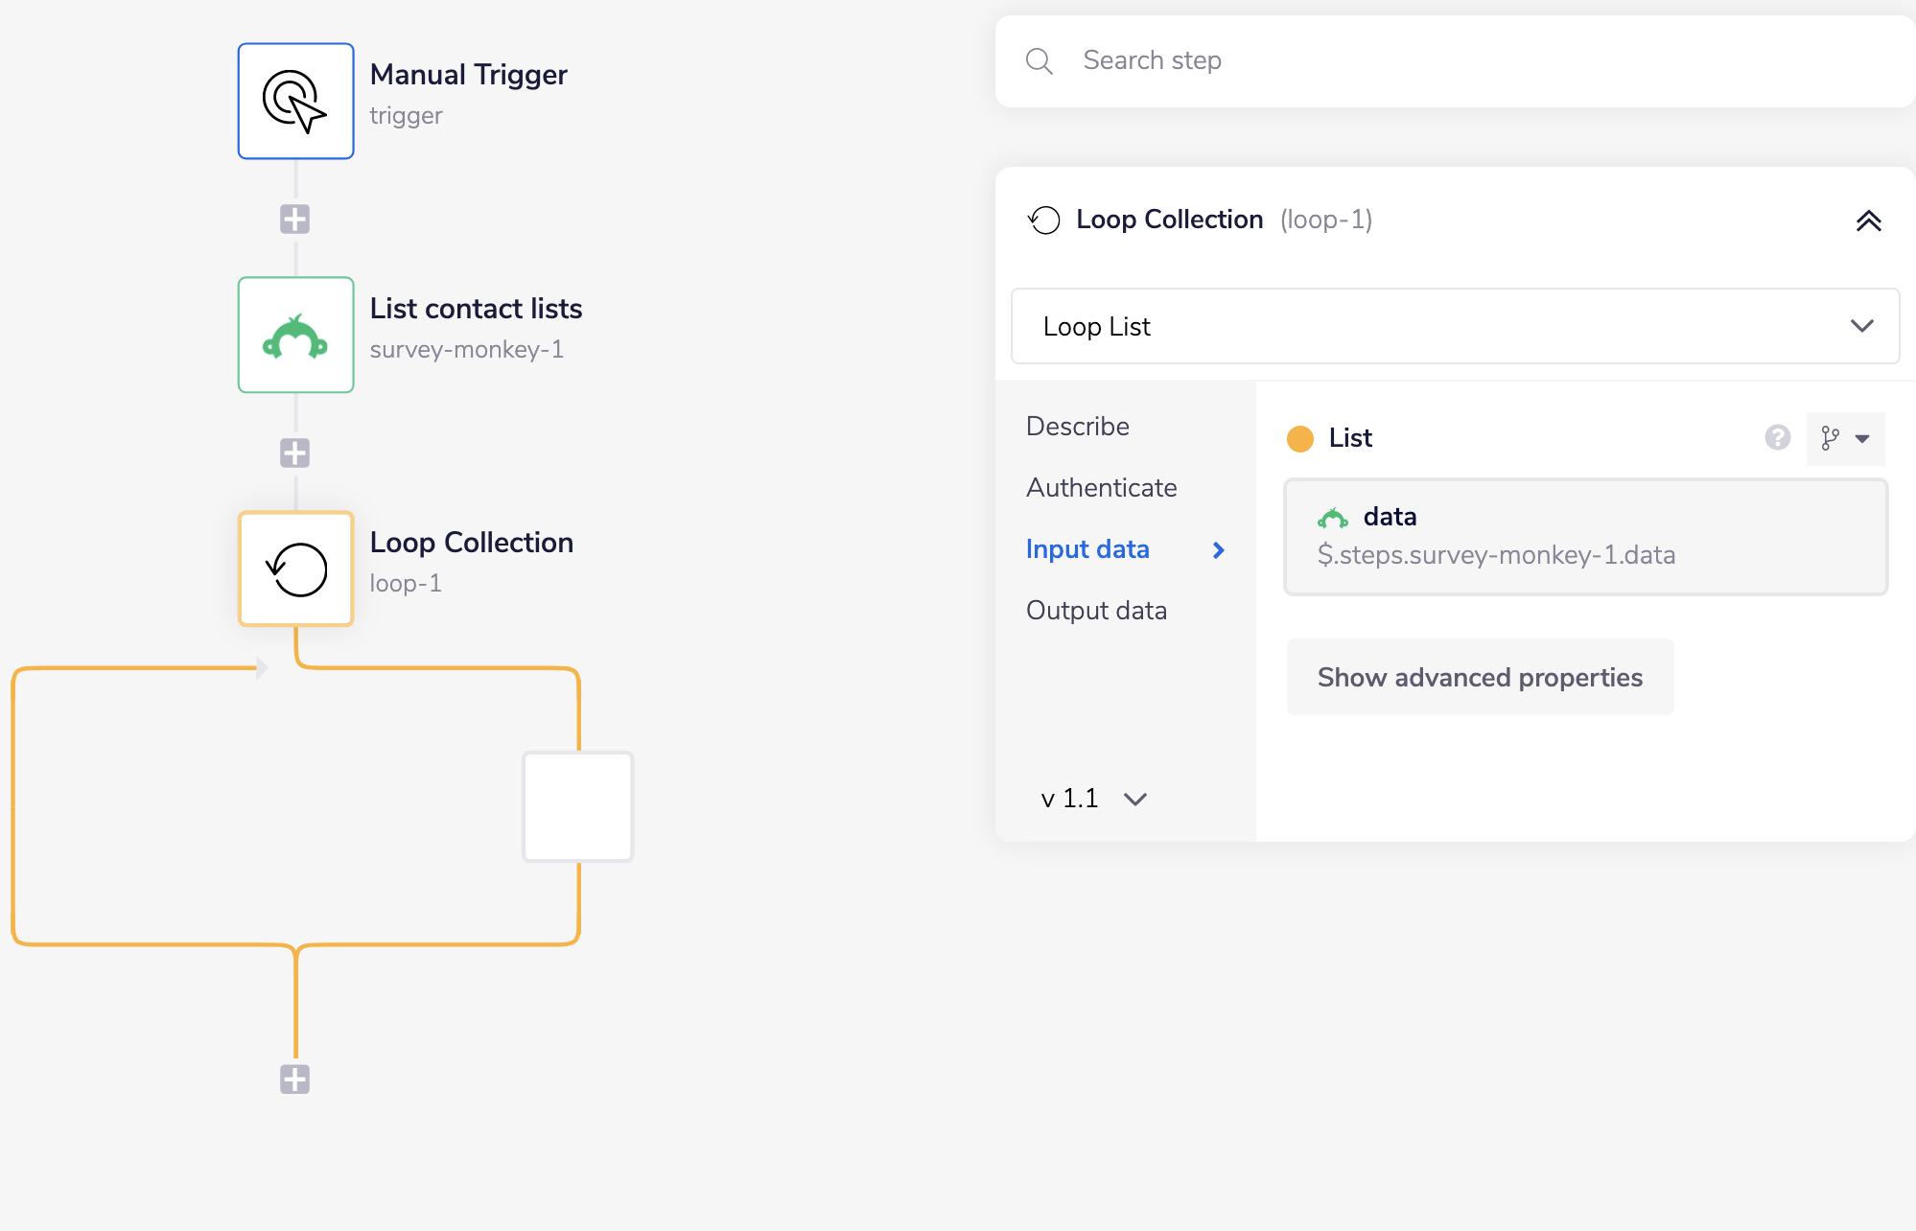Click the help question mark beside List
Screen dimensions: 1916x1231
point(1778,438)
